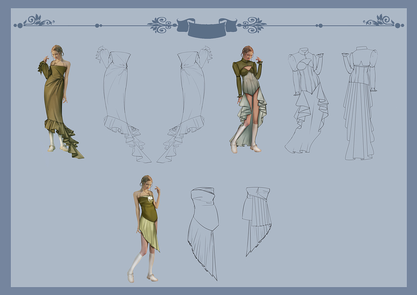Click the back-view sketch of the short pleated dress
Screen dimensions: 417x295
point(257,222)
